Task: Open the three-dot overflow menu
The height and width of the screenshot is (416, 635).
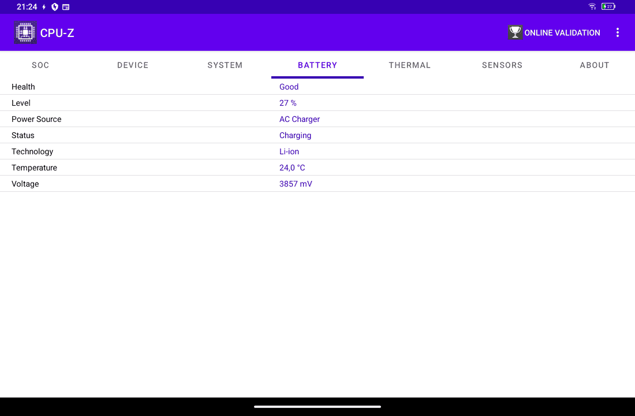Action: click(x=617, y=32)
